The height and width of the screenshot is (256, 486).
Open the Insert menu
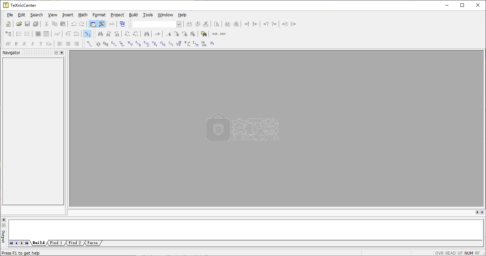[x=68, y=15]
